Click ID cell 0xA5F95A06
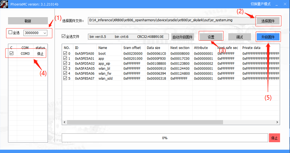 tap(84, 74)
